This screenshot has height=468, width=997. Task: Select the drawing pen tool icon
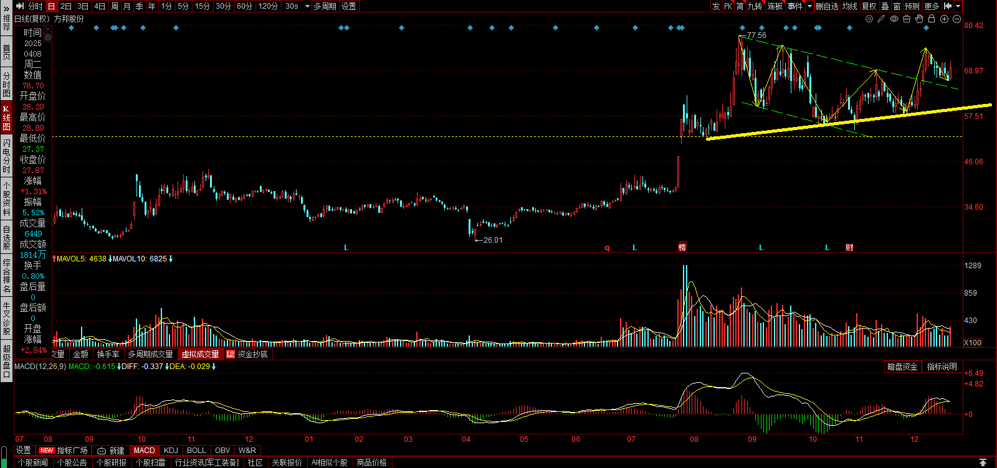pos(881,19)
